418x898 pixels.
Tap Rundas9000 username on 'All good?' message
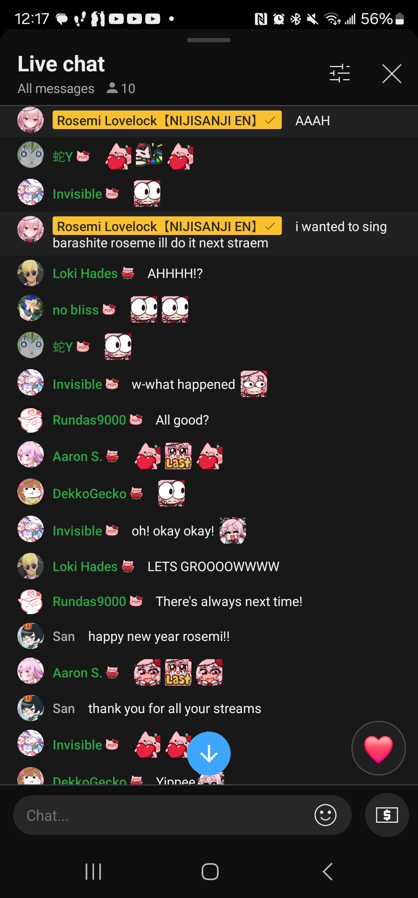click(89, 420)
